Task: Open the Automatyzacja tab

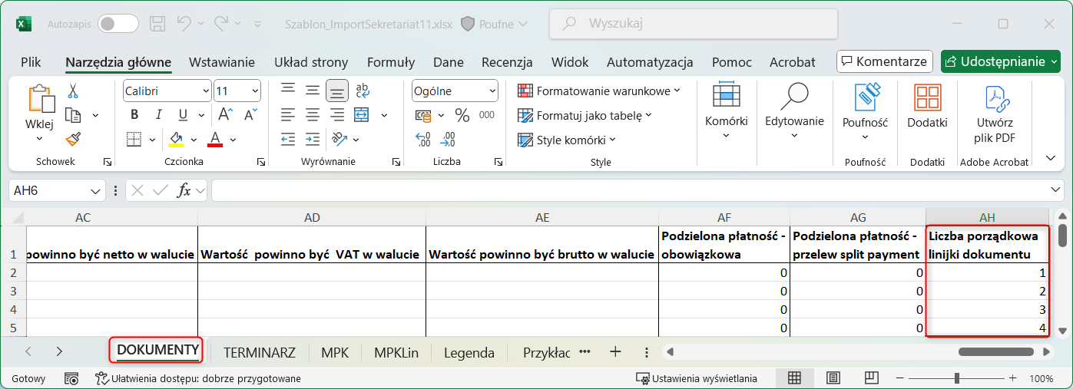Action: coord(650,62)
